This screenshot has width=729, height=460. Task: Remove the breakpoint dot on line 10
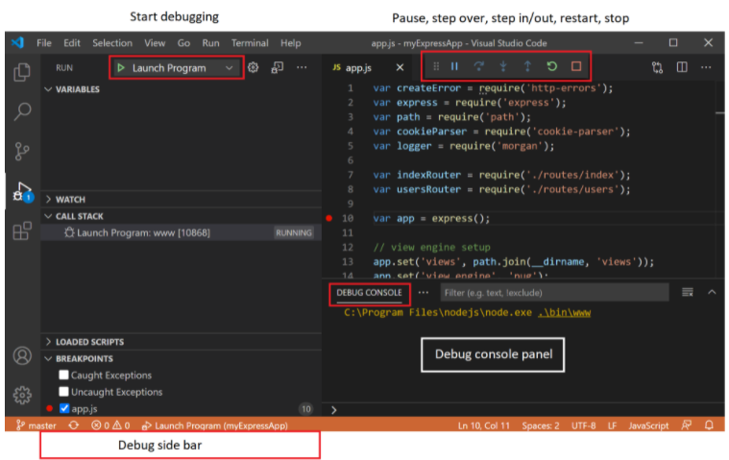click(x=329, y=218)
